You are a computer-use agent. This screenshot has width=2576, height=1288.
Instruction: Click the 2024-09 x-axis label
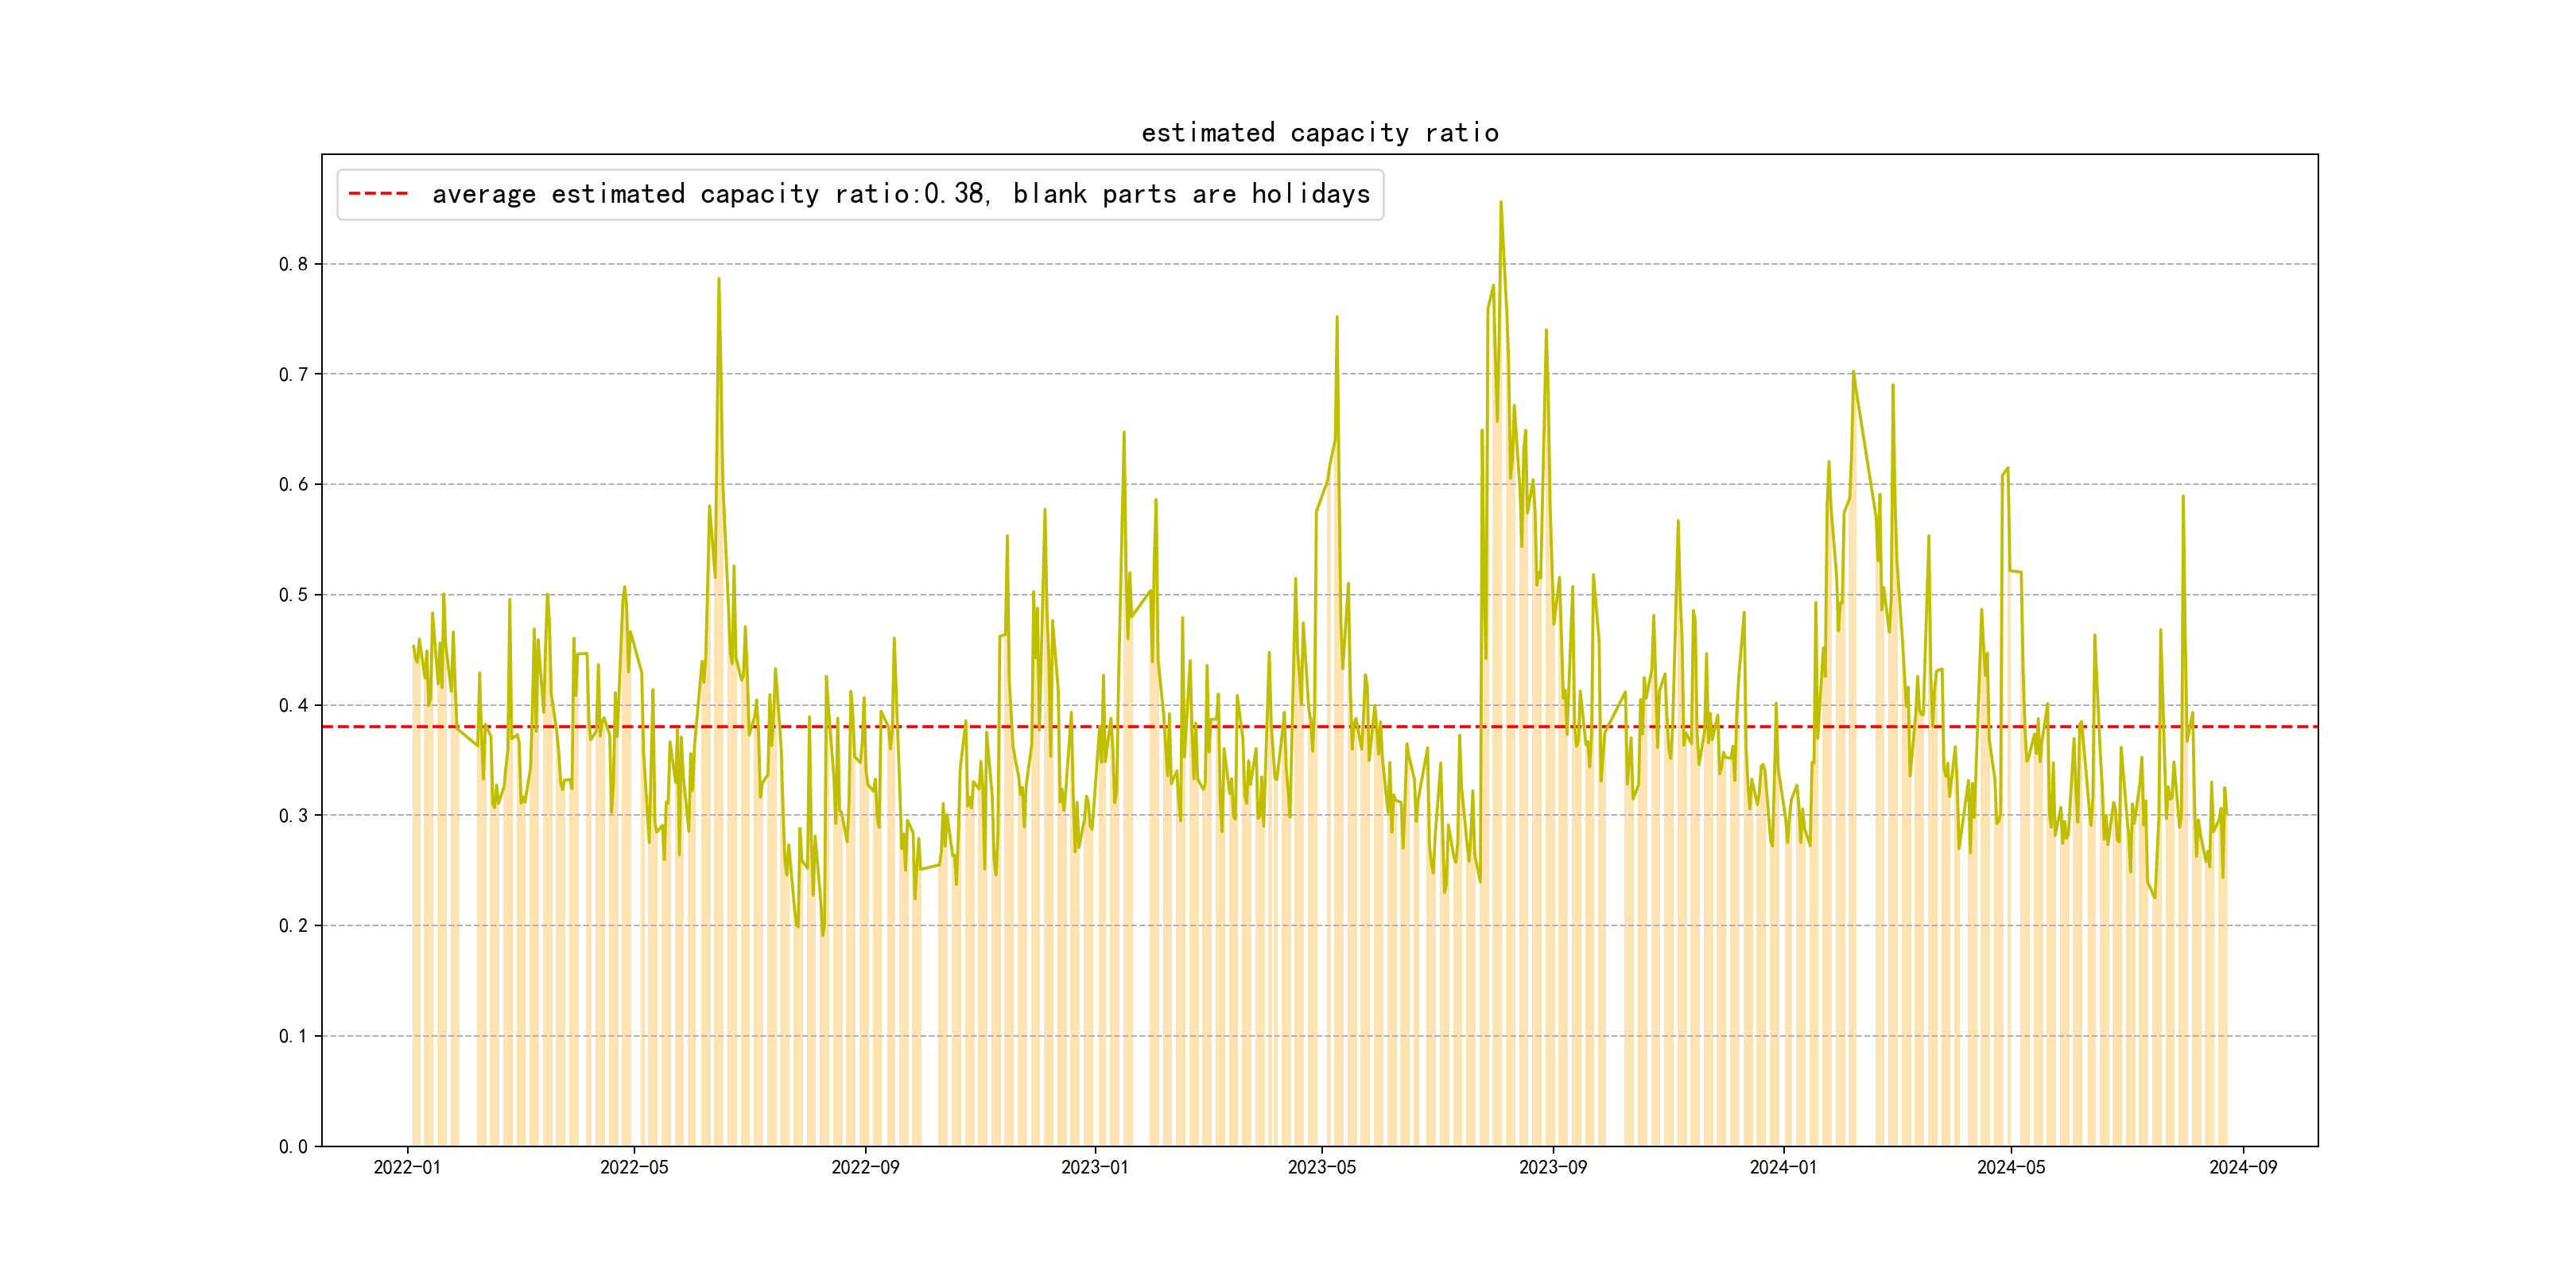click(2242, 1167)
